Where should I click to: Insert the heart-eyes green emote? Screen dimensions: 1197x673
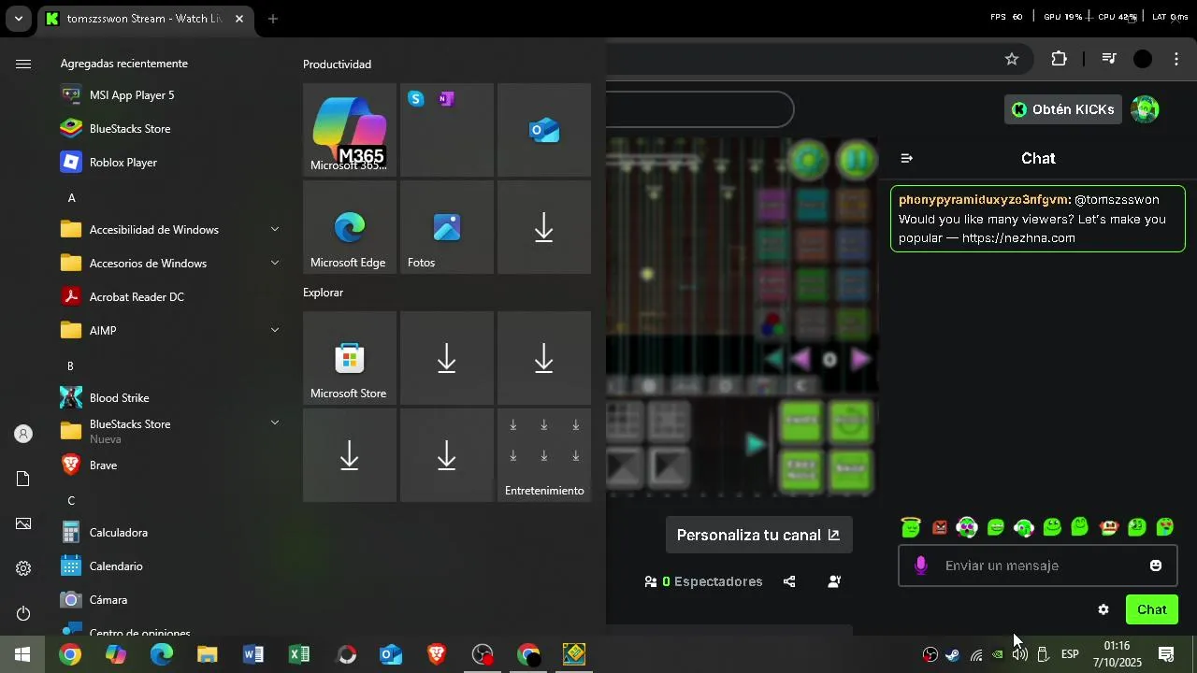pos(1165,527)
